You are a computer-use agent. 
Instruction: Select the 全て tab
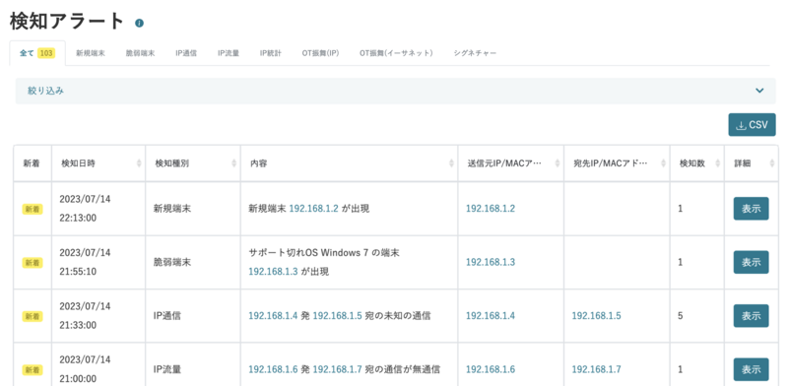pos(37,53)
